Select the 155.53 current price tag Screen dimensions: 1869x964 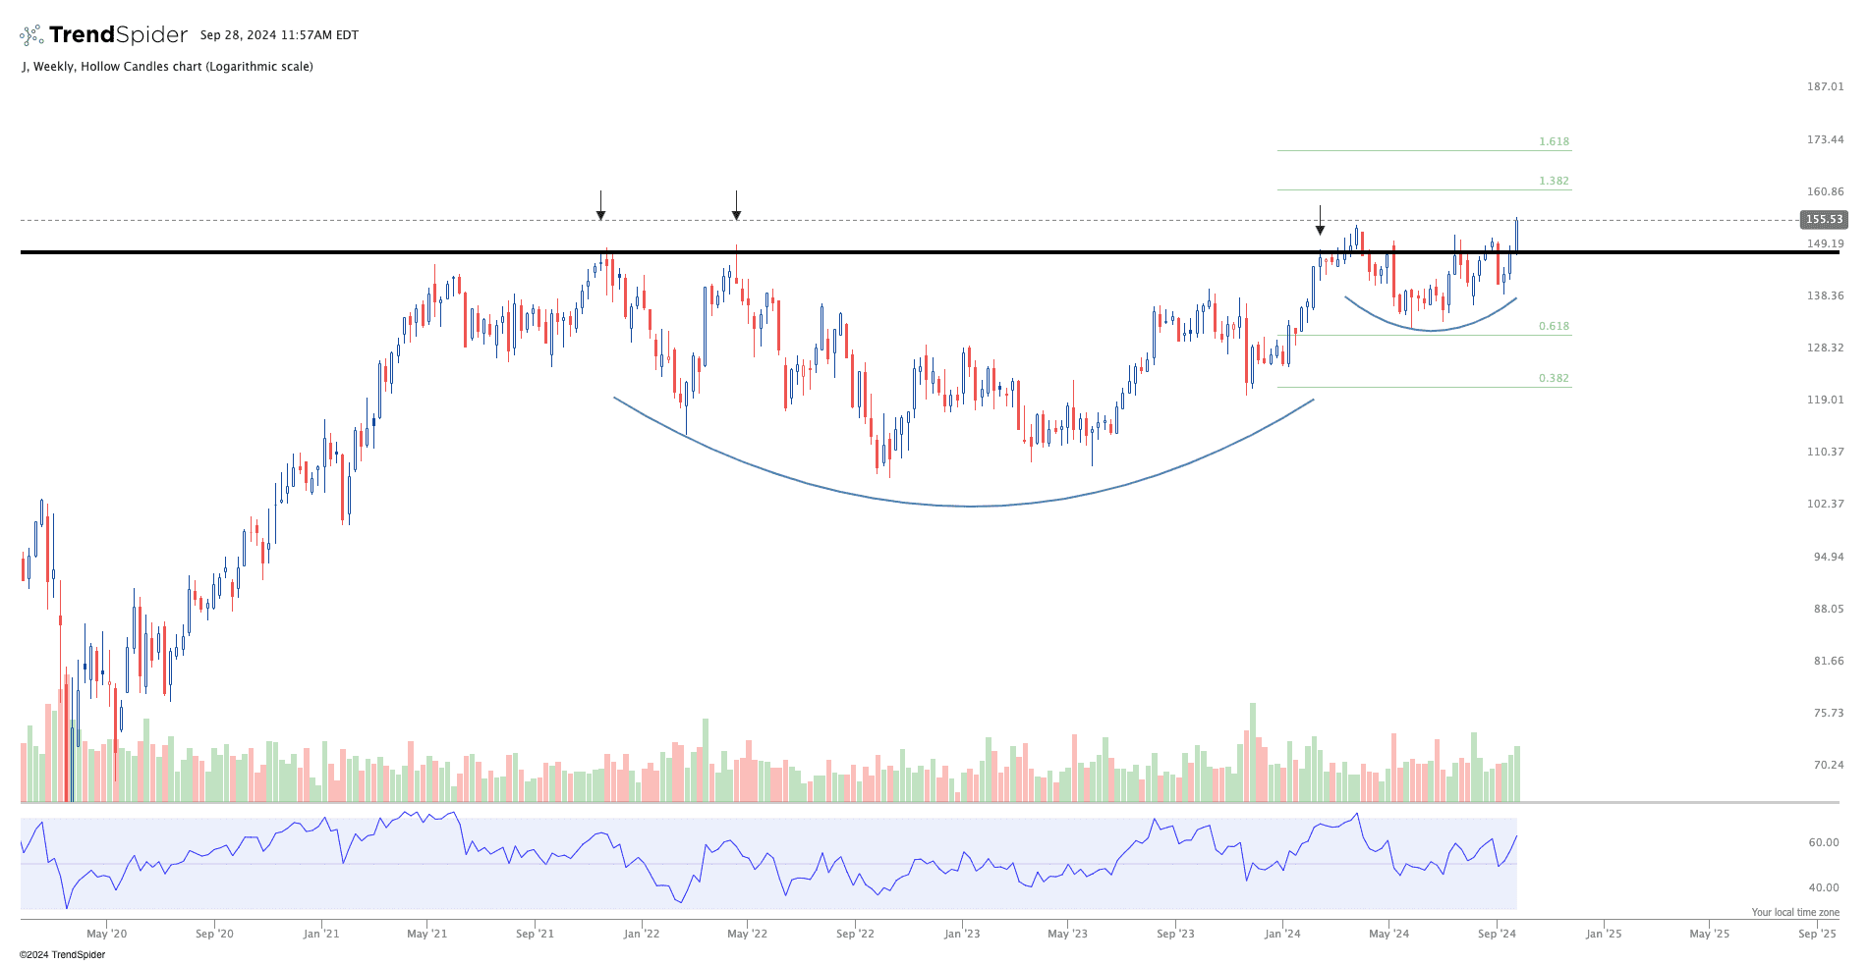[1823, 220]
